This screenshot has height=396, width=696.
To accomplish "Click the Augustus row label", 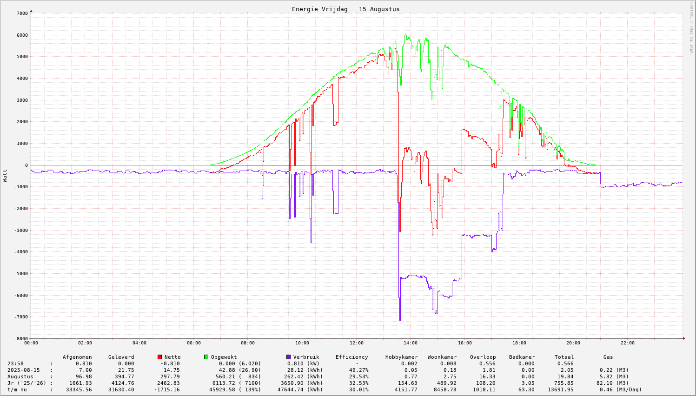I will coord(20,377).
